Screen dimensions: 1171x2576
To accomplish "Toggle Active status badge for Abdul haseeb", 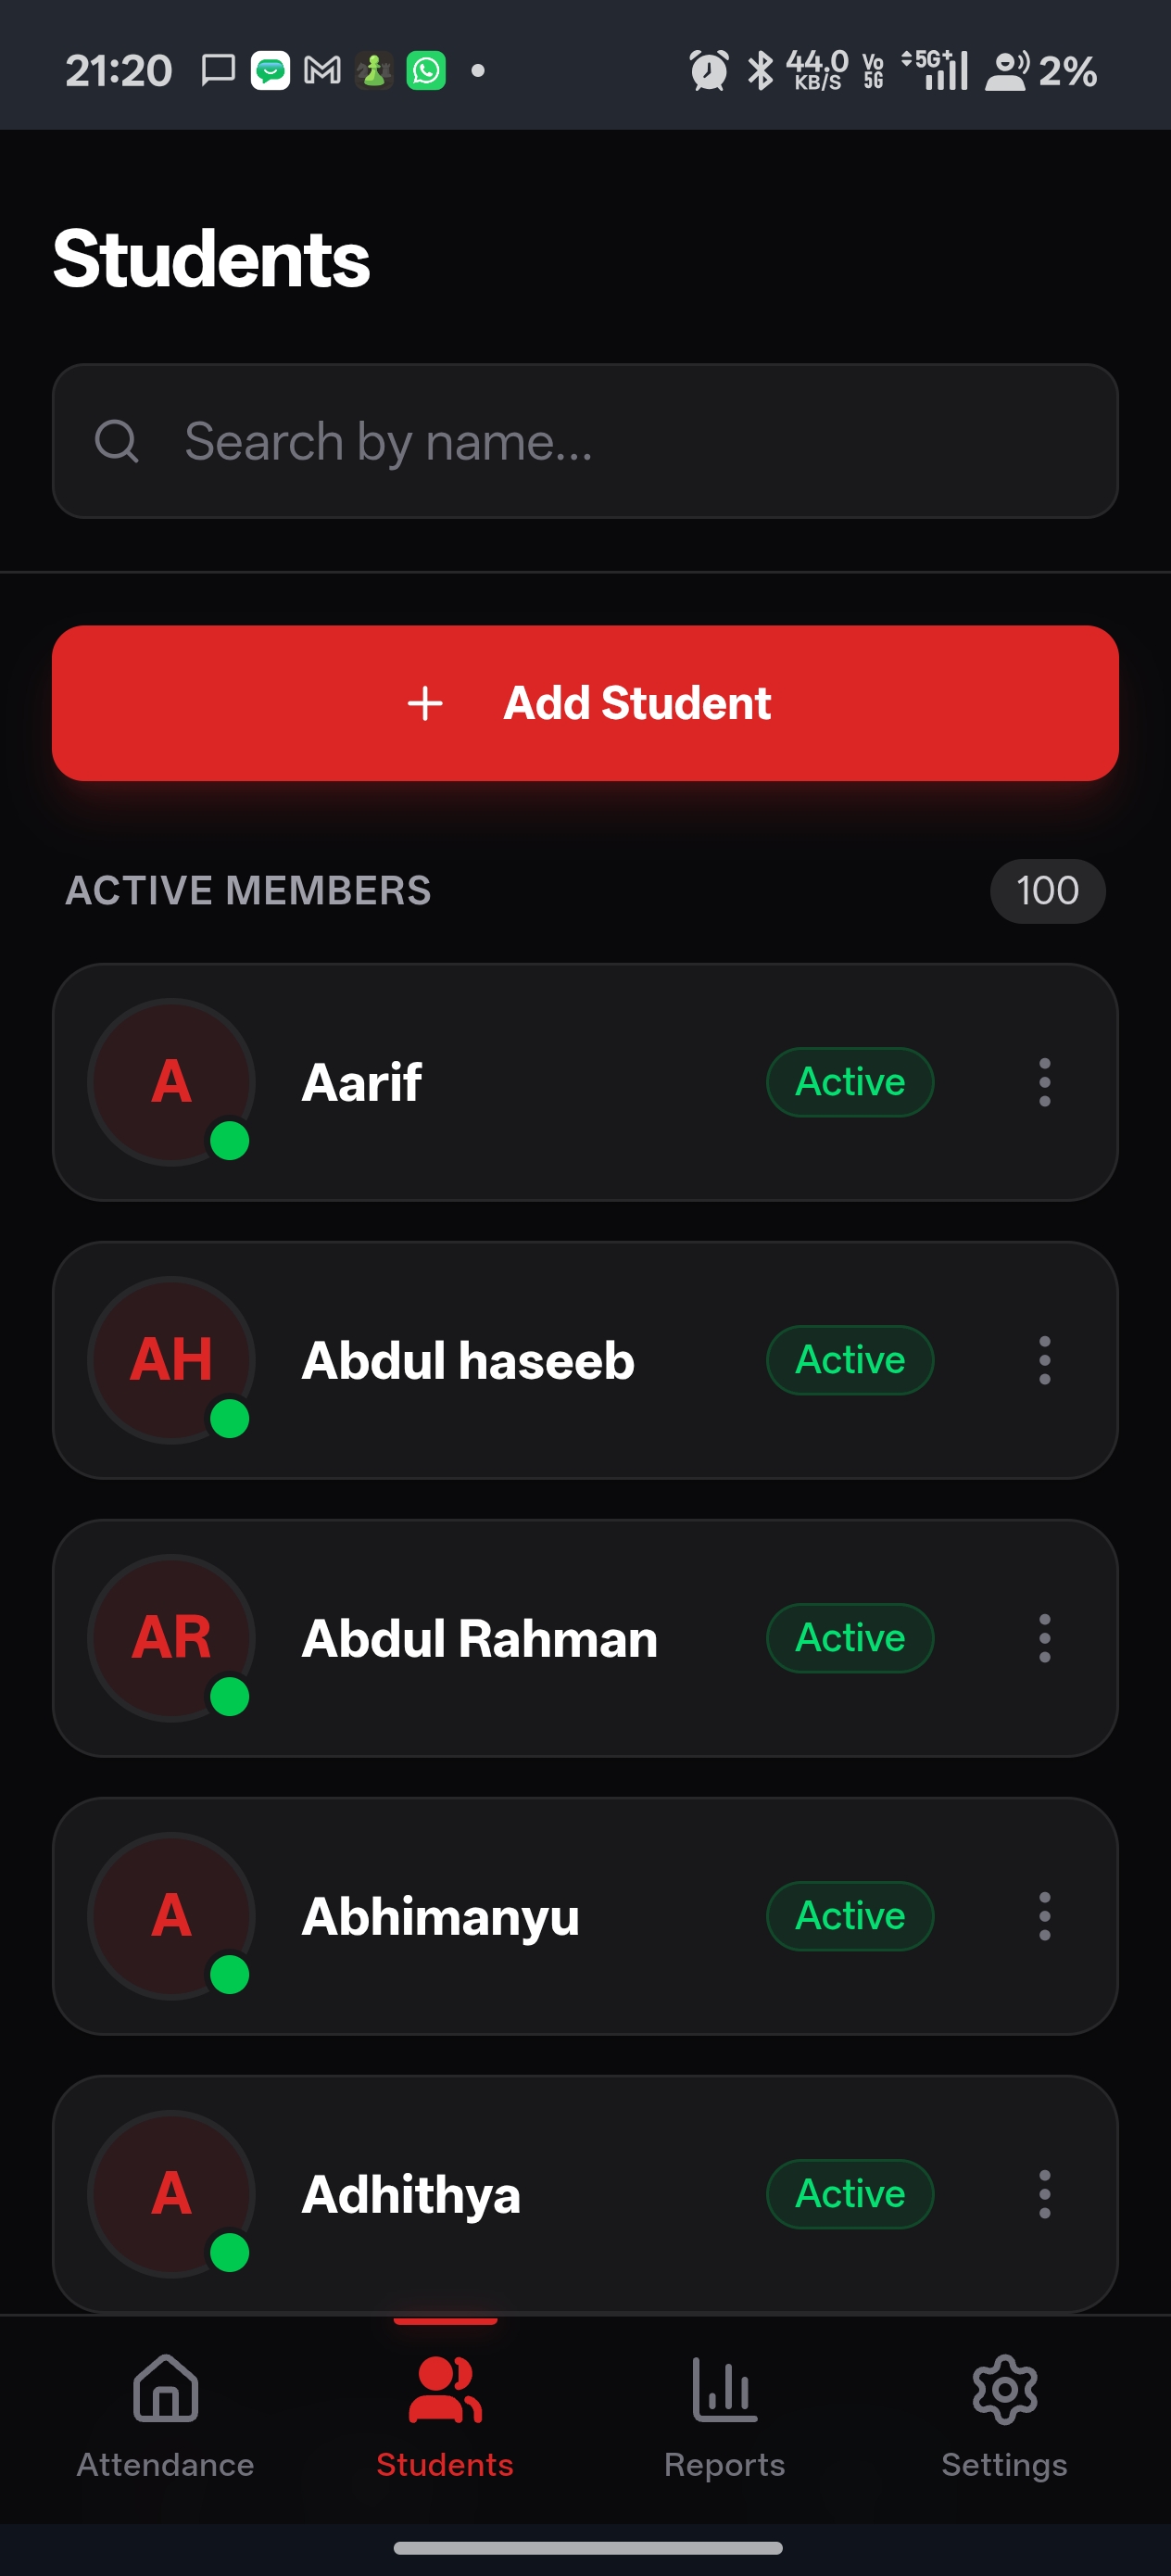I will pyautogui.click(x=850, y=1360).
